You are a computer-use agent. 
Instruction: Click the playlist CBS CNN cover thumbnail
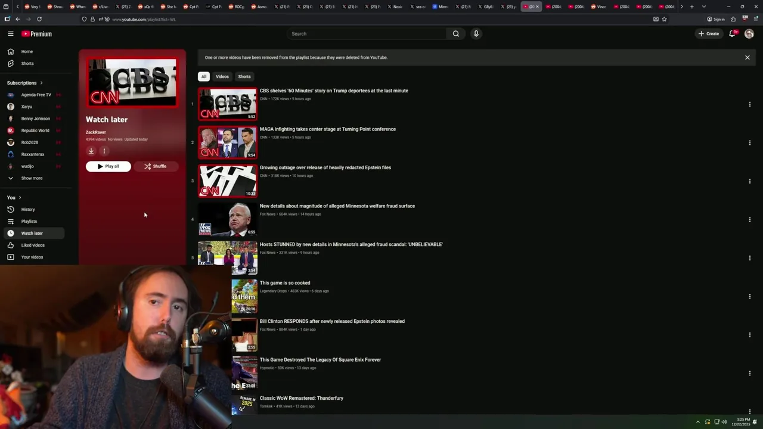tap(132, 82)
